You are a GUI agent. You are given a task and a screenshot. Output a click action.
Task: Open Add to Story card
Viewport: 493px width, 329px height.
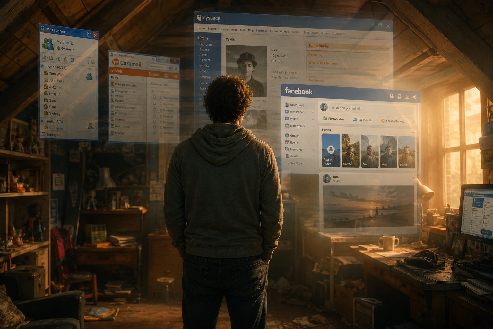tap(331, 151)
